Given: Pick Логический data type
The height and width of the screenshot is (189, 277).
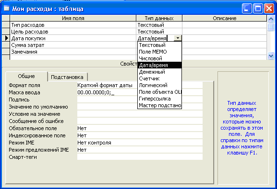Looking at the screenshot, I should tap(159, 85).
